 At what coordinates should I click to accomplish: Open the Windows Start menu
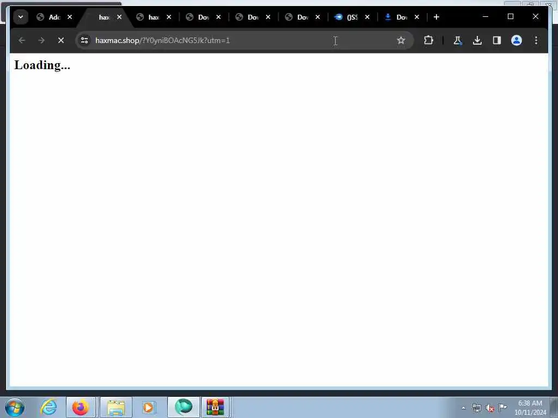coord(15,407)
